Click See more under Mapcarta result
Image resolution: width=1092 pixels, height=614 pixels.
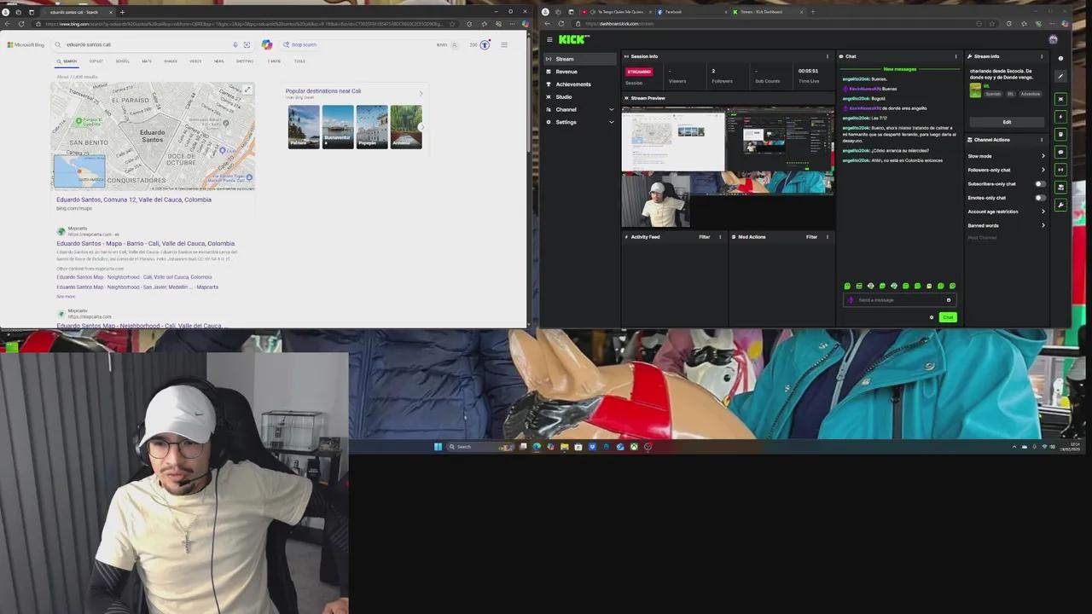point(66,297)
